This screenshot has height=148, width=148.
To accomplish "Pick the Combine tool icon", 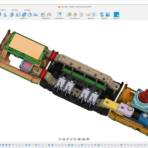I will [x=24, y=14].
